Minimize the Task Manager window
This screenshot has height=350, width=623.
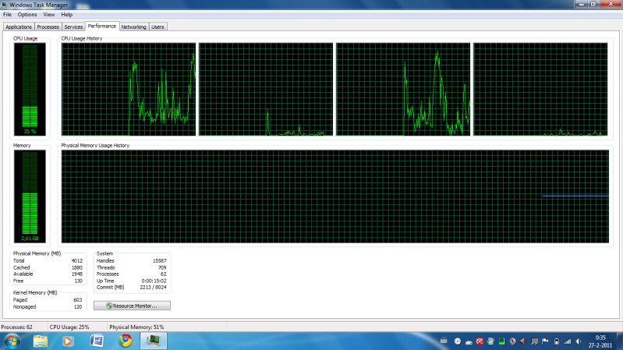tap(582, 4)
